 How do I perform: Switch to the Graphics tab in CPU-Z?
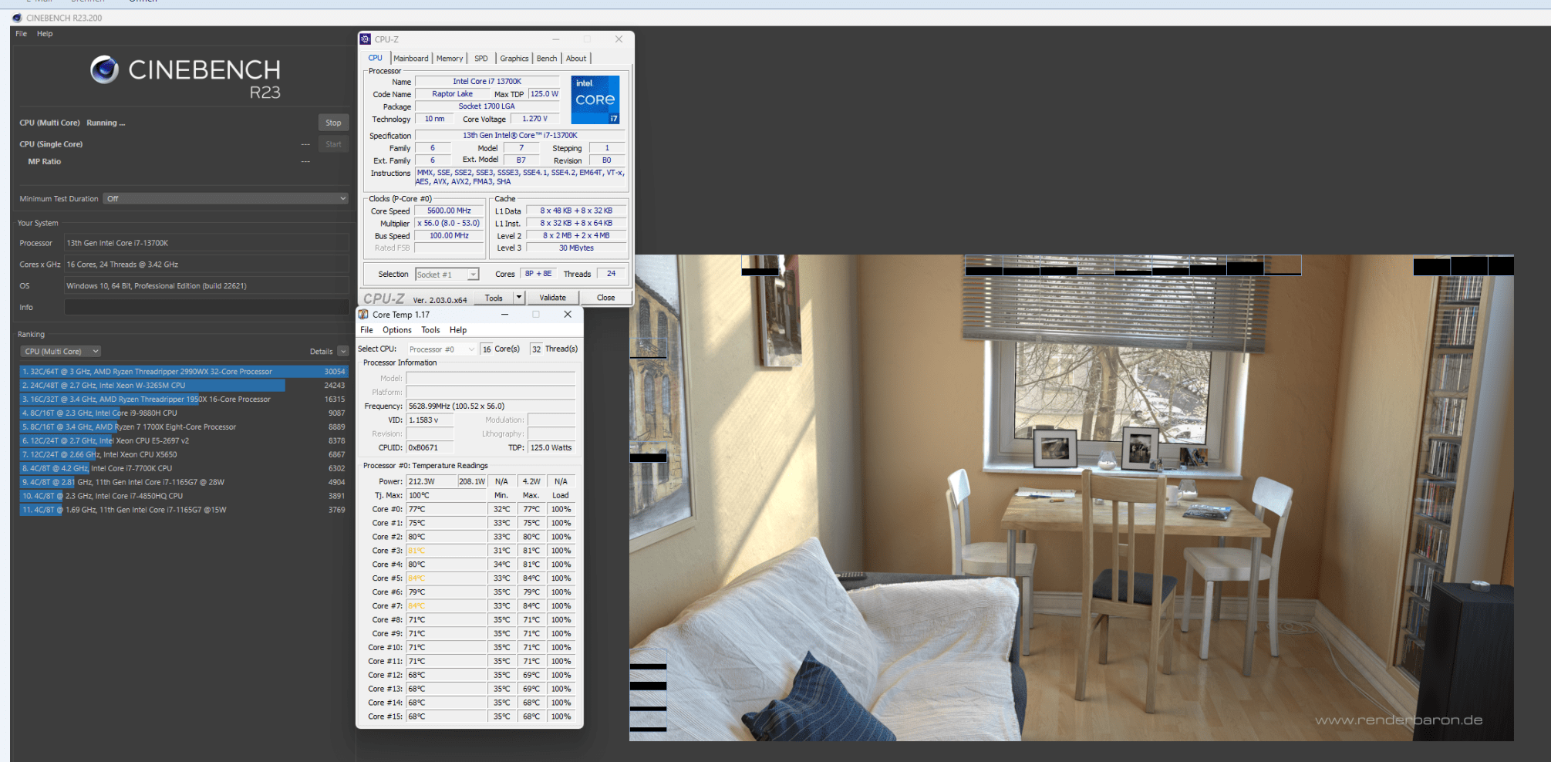tap(514, 59)
